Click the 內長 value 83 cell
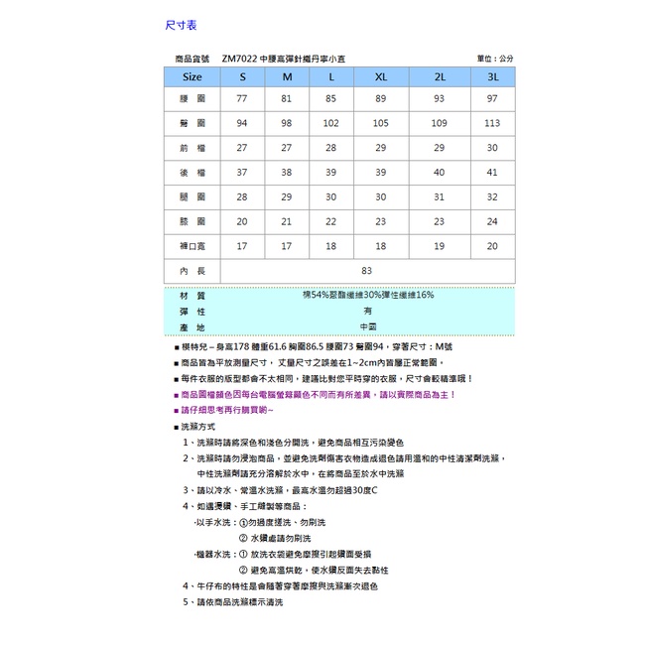Screen dimensions: 645x645 (x=366, y=270)
